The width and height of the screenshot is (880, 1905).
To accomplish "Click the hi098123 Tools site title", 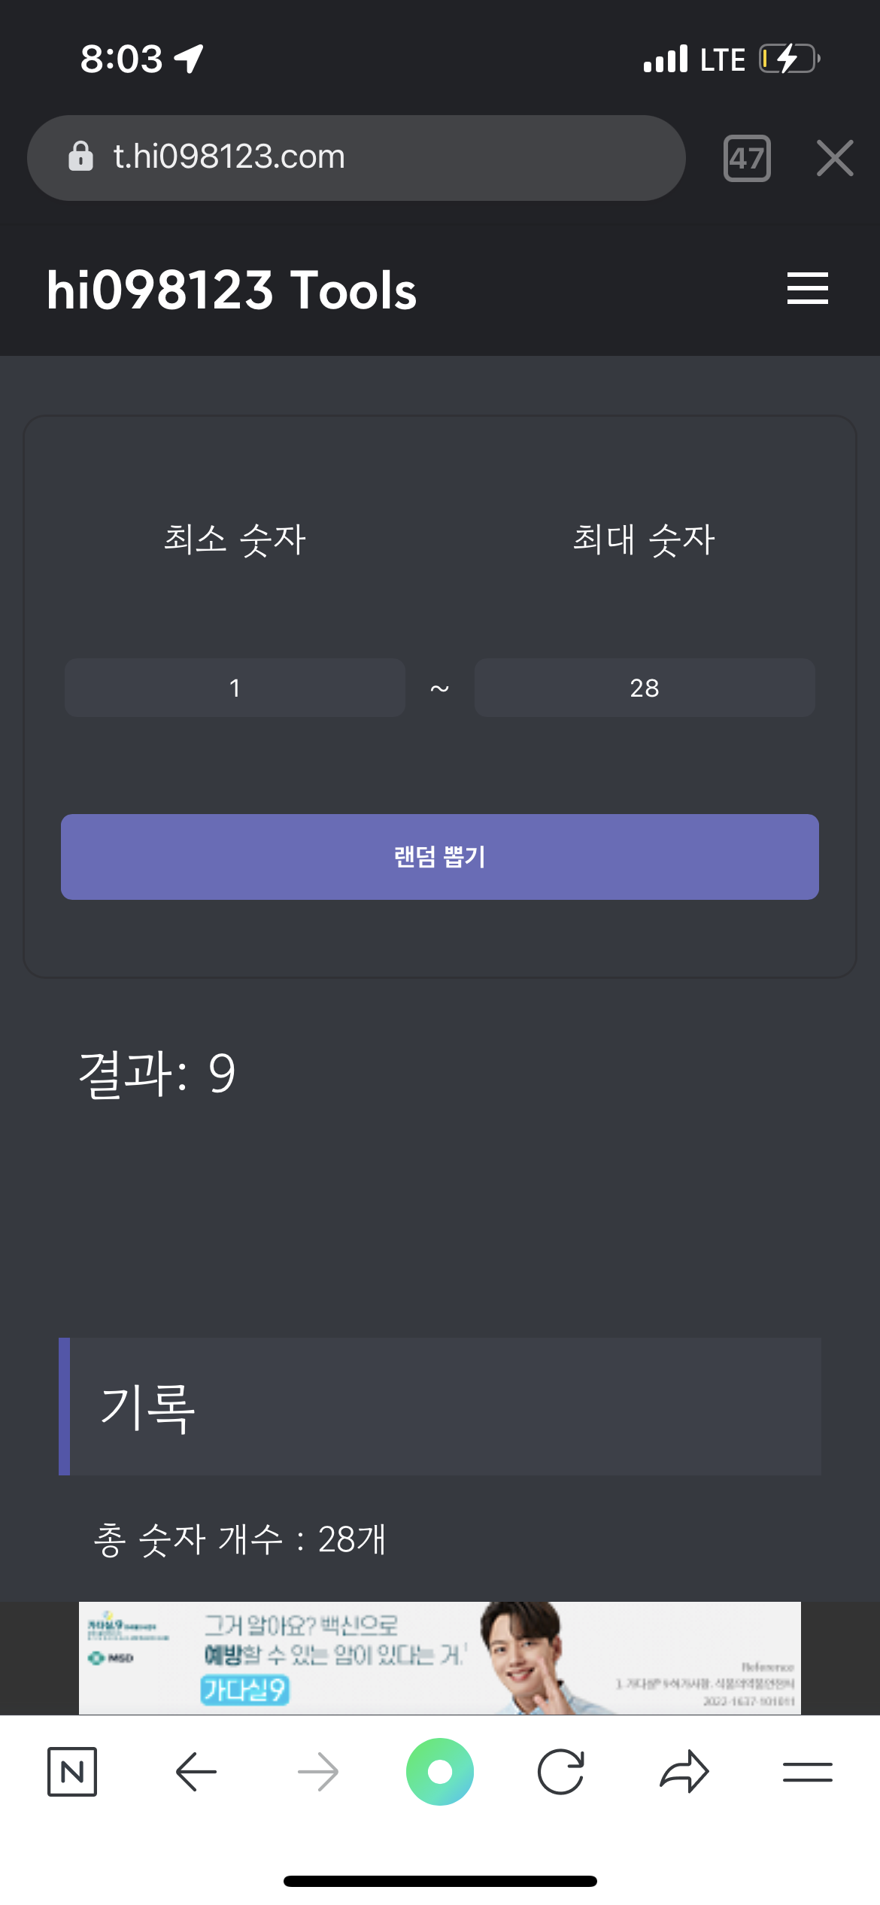I will tap(232, 290).
